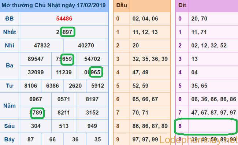Click the 'Bảy' row label
Screen dimensions: 238x145
coord(10,140)
